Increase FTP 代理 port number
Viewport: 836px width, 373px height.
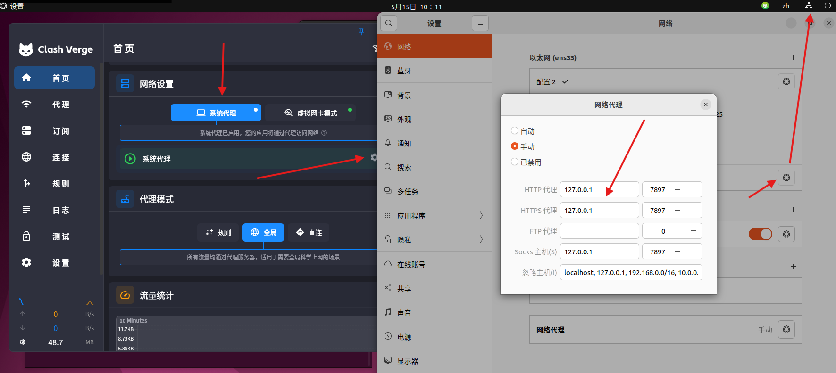694,231
